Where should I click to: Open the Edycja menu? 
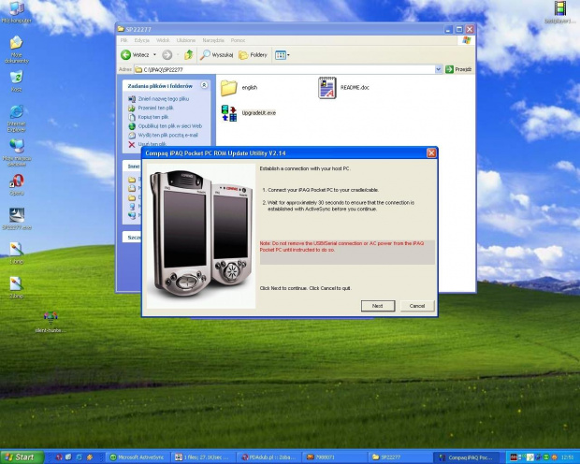point(142,40)
